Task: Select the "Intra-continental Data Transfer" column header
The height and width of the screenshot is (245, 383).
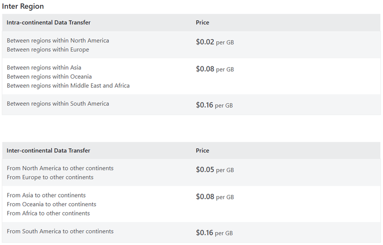Action: [x=49, y=22]
